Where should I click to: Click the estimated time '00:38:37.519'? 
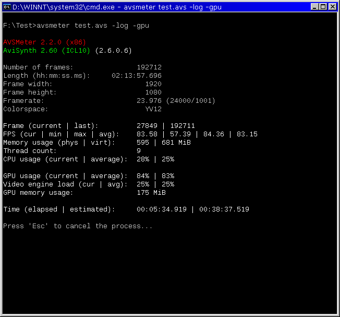(224, 209)
